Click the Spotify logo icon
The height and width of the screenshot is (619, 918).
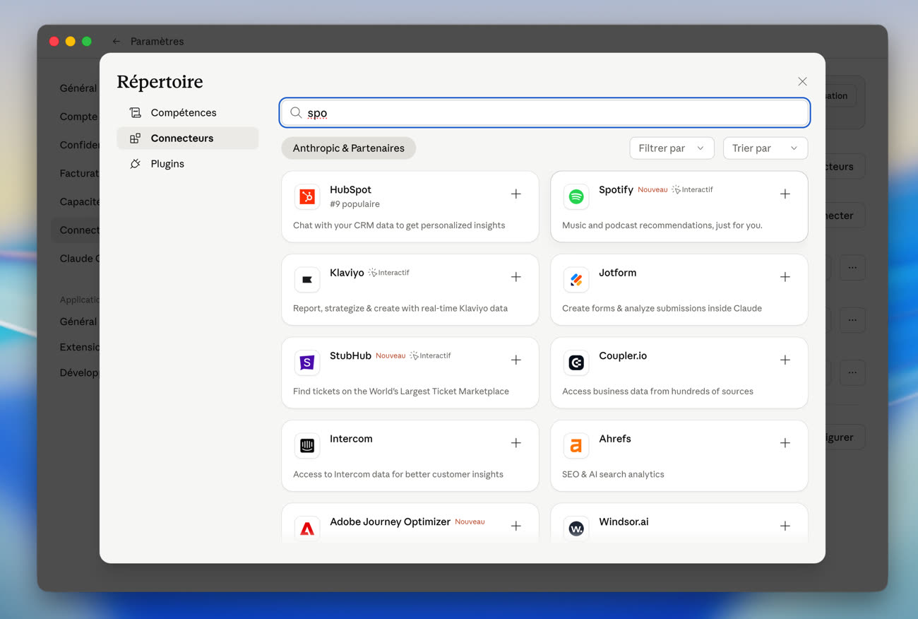point(576,197)
